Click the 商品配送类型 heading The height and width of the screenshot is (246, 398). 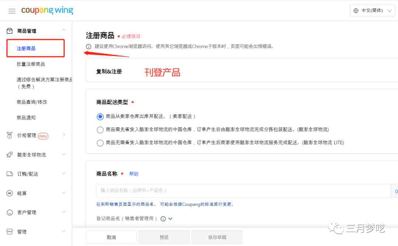112,102
